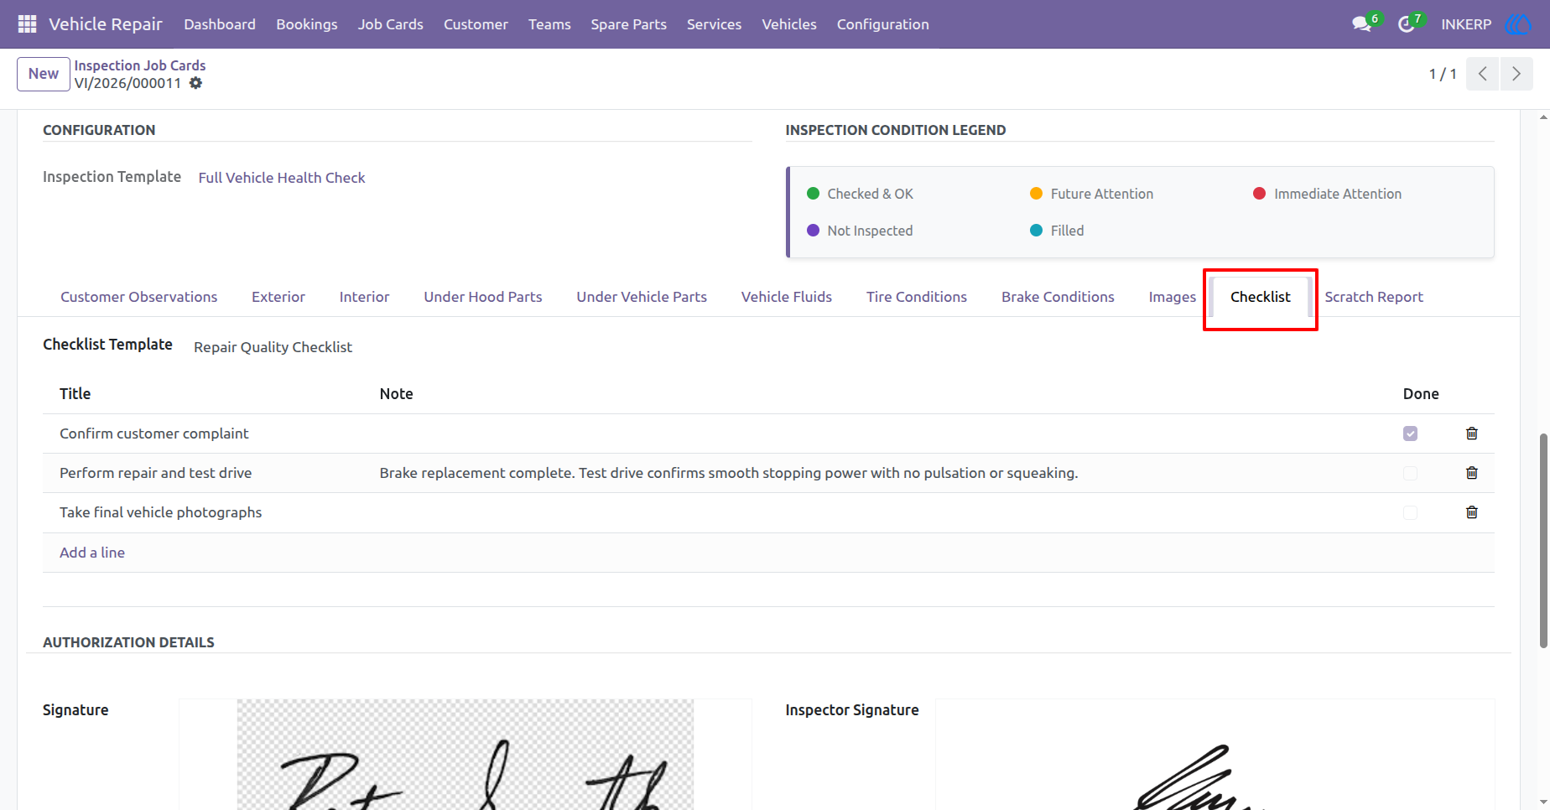Screen dimensions: 1550x810
Task: Delete the Perform repair and test drive row
Action: pos(1472,473)
